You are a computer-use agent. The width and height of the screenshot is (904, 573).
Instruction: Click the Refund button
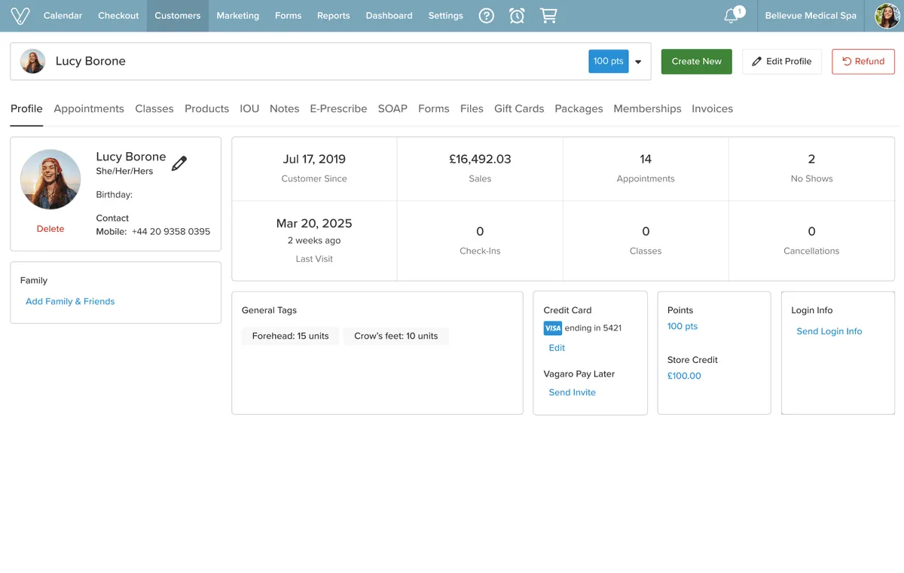coord(863,62)
